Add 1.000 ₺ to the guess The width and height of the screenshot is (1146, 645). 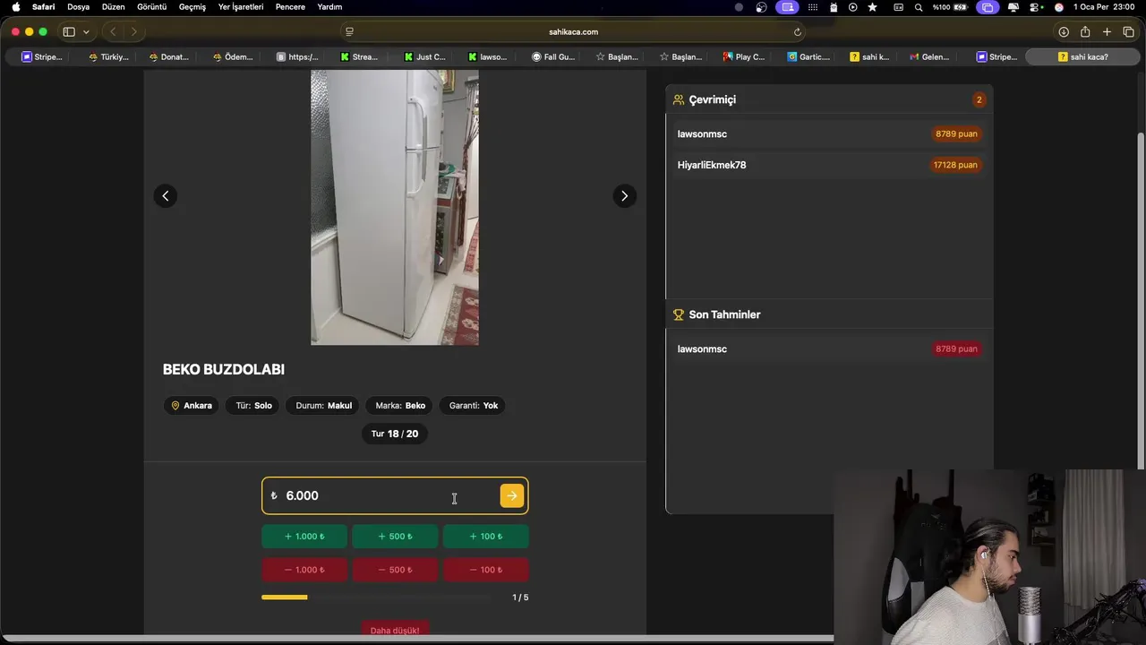tap(304, 537)
